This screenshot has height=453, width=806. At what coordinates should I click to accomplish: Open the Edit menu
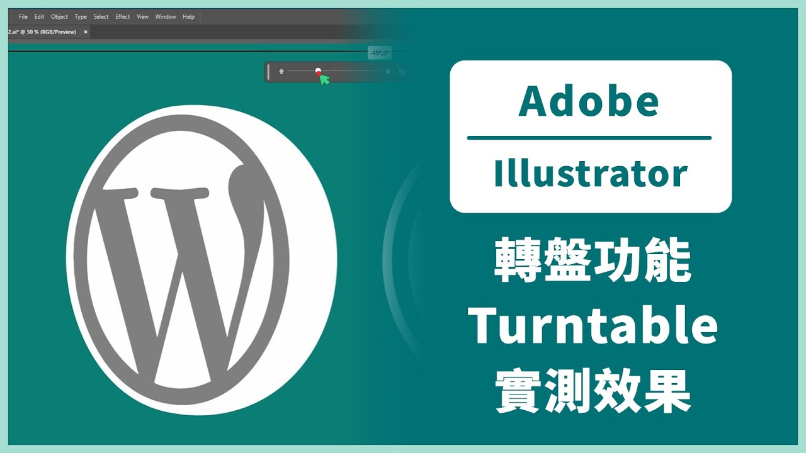pos(39,17)
